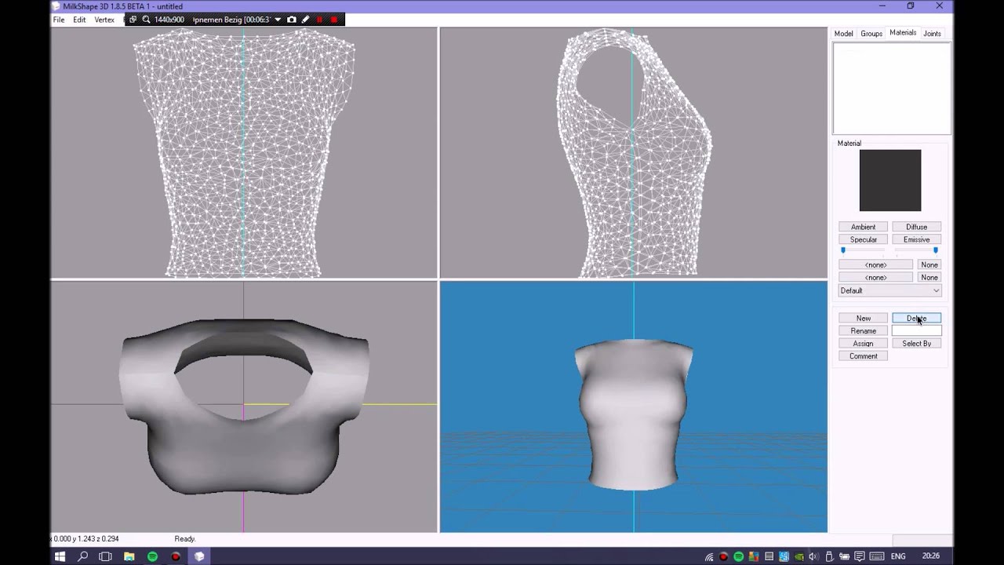Open the Windows Start menu

pos(59,556)
